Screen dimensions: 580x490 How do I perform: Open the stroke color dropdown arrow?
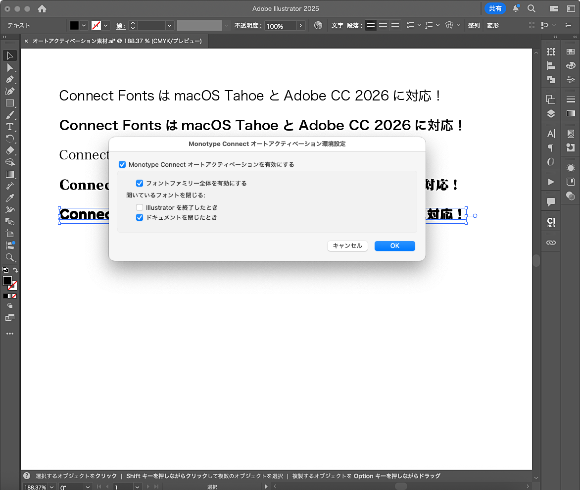106,26
